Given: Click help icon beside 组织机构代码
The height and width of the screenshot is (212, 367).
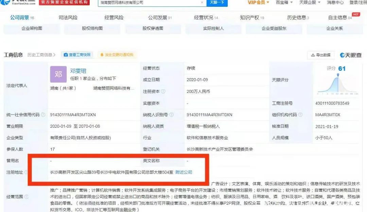Looking at the screenshot, I should (300, 114).
